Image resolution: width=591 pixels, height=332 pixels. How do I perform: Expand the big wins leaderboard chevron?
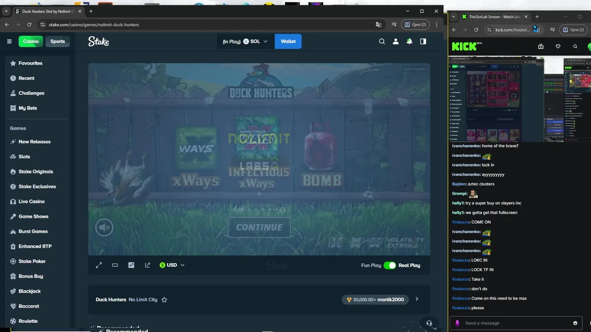(x=416, y=299)
